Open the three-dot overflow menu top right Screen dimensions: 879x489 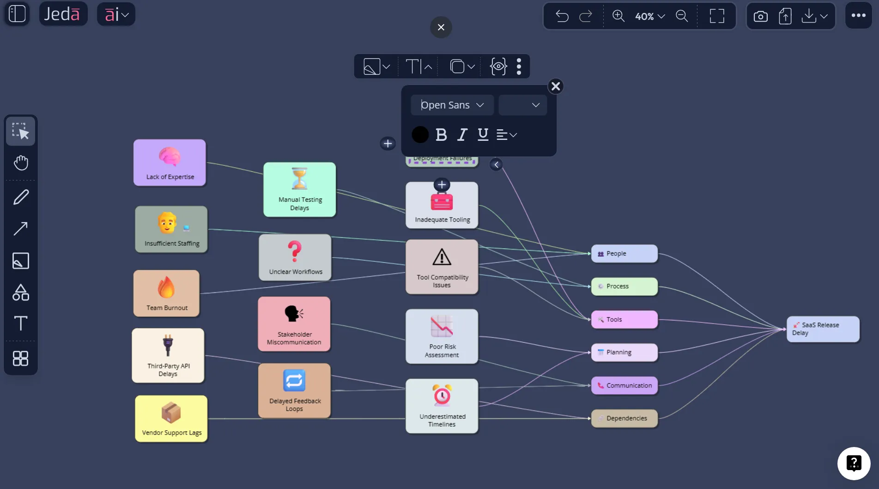[x=858, y=15]
